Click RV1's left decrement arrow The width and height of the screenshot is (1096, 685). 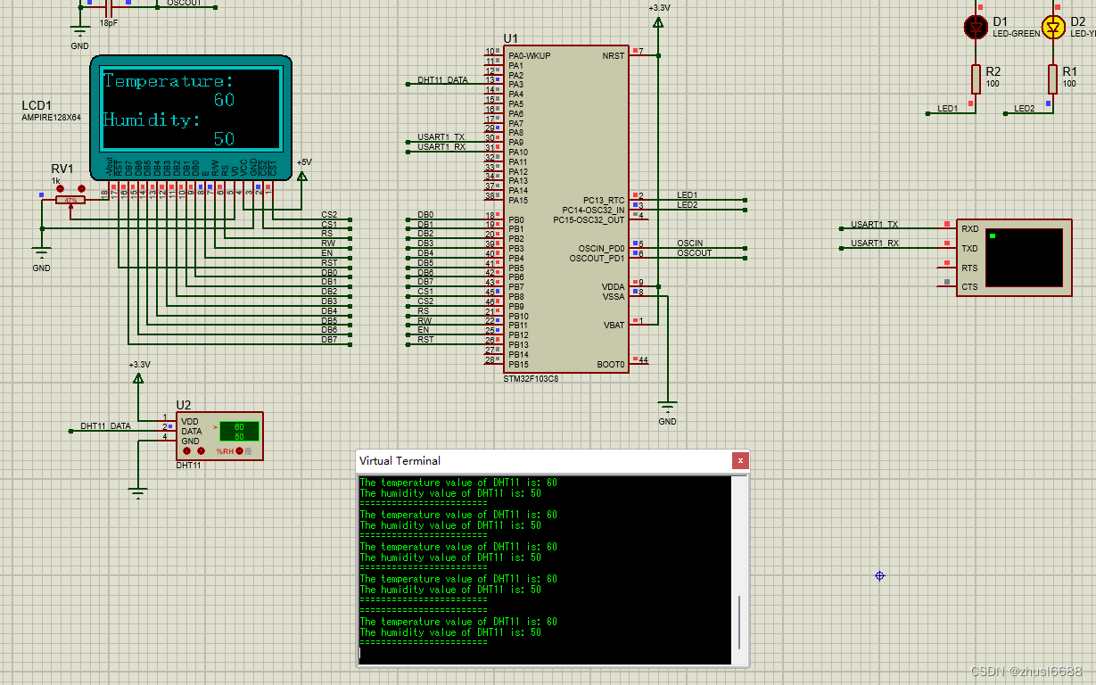60,188
